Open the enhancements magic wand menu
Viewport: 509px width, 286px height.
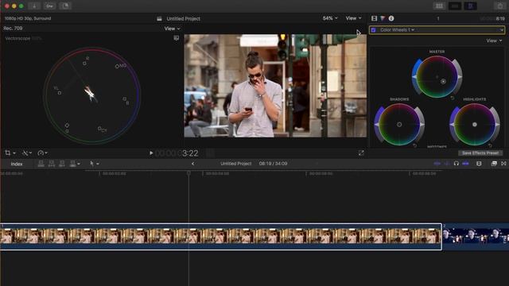[x=26, y=153]
